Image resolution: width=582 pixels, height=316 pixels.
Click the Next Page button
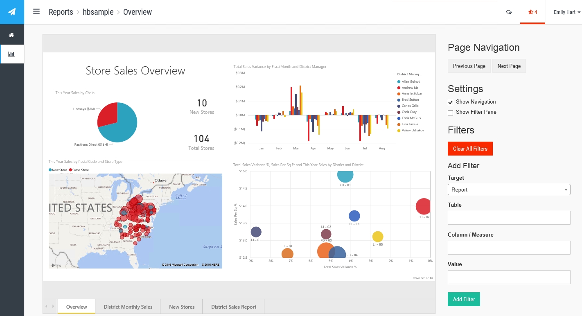tap(509, 66)
